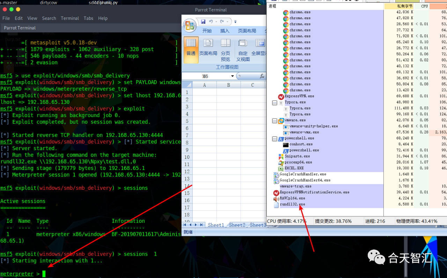Image resolution: width=447 pixels, height=278 pixels.
Task: Open 自定义视图 custom views
Action: pos(243,50)
